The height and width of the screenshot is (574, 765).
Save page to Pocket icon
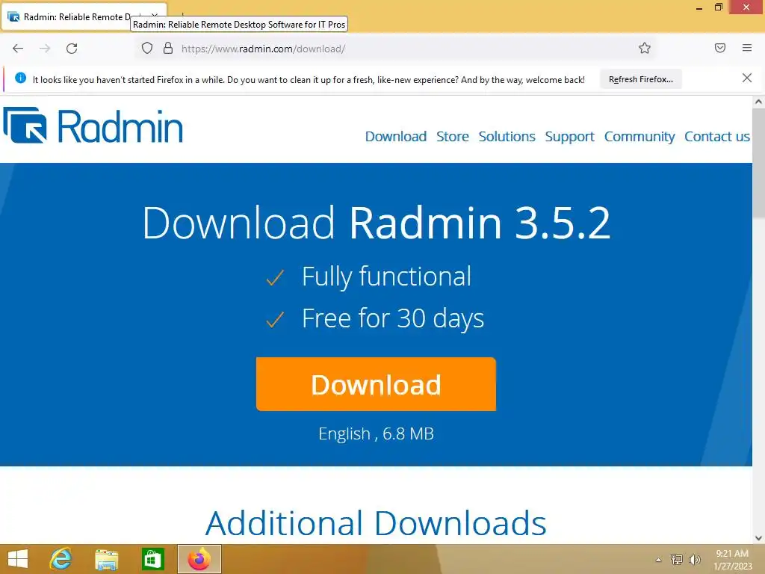[720, 48]
